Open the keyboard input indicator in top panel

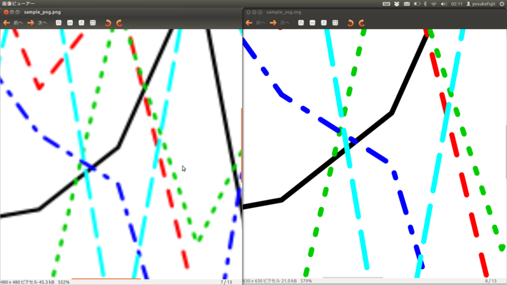[x=387, y=4]
